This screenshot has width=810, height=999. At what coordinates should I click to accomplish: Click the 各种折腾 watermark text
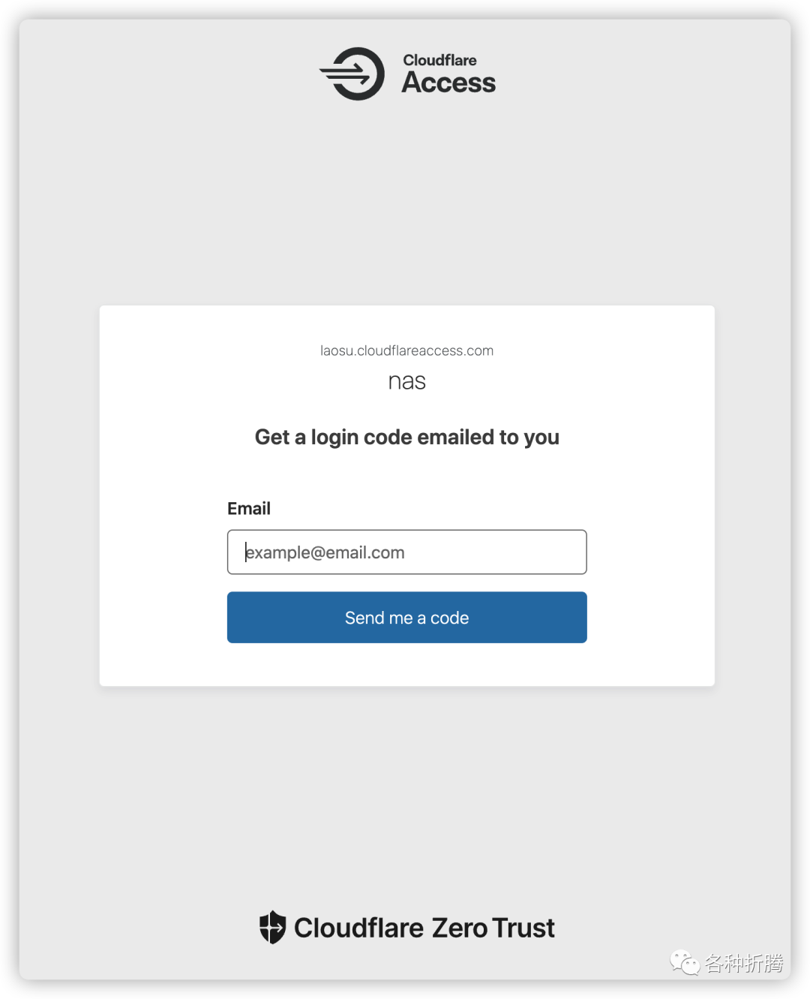coord(744,963)
